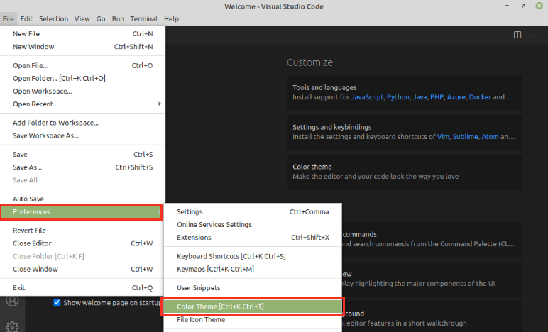Open the Terminal menu in menu bar
Screen dimensions: 548x332
pos(143,18)
